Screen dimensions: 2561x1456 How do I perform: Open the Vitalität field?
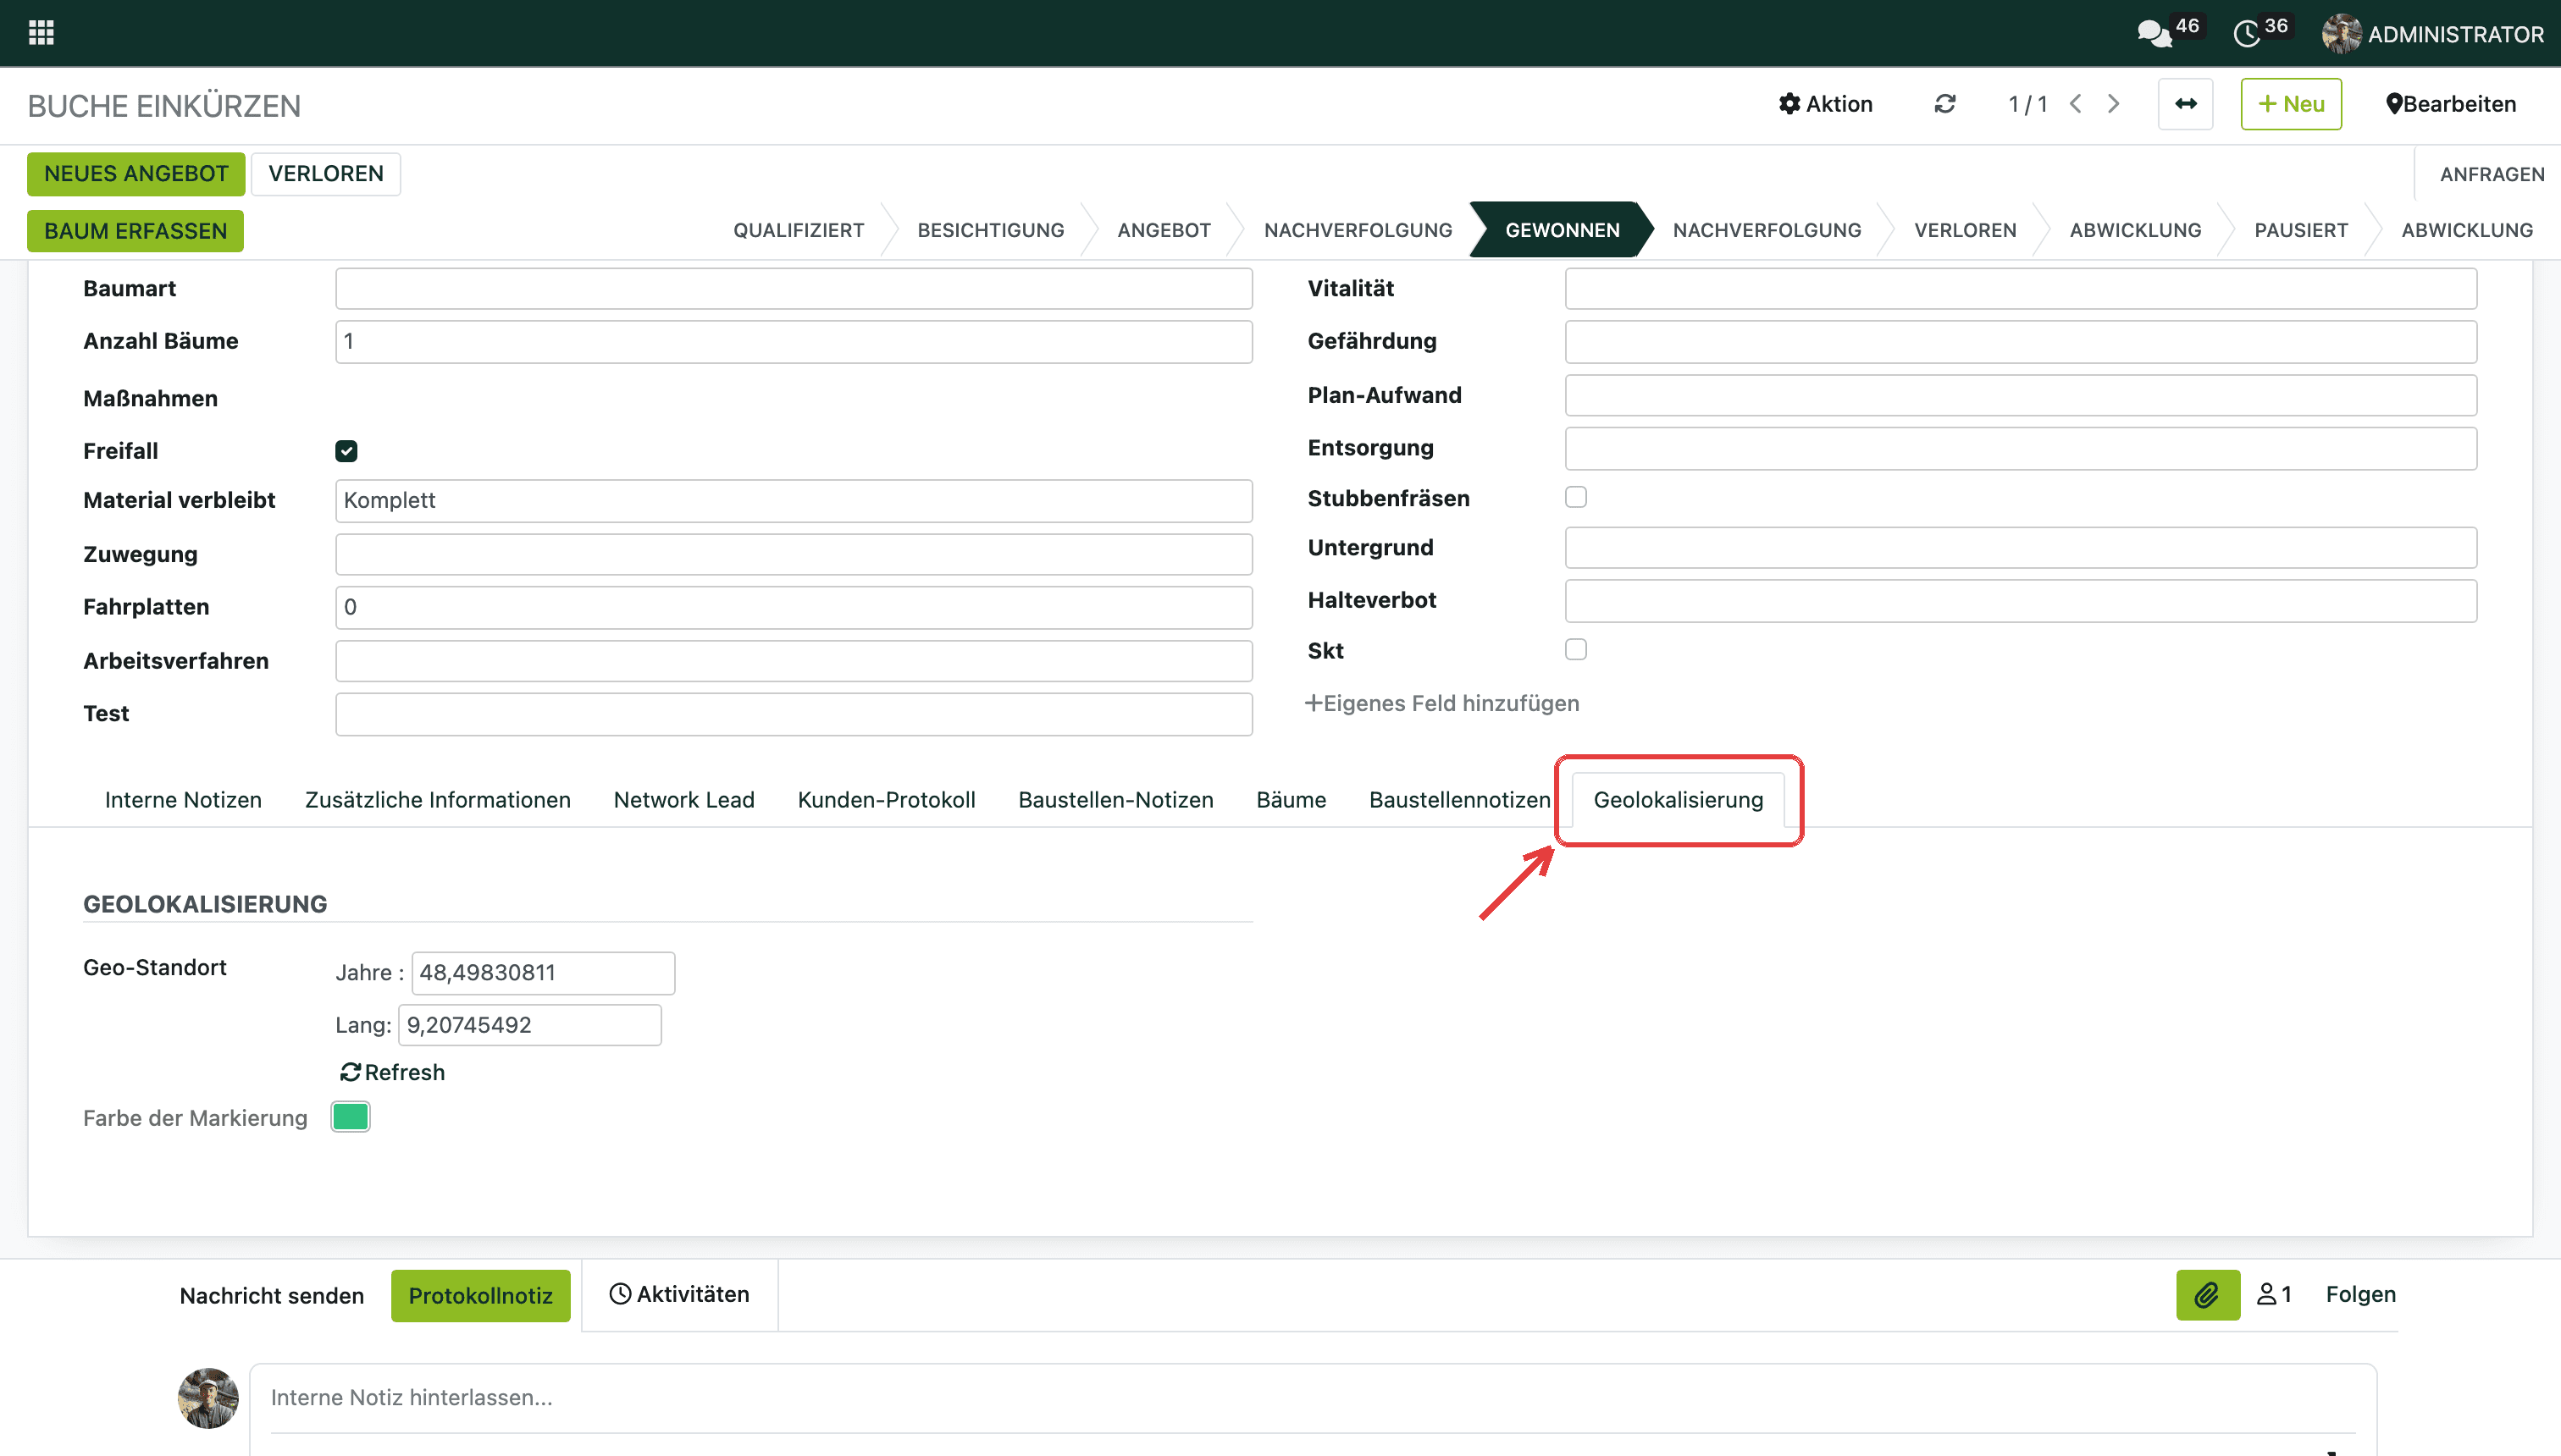pos(2021,288)
